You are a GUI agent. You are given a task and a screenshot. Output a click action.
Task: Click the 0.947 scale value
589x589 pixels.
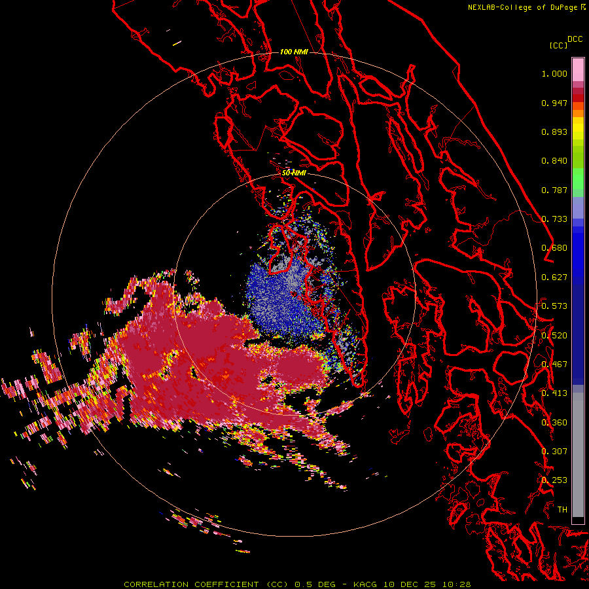554,103
